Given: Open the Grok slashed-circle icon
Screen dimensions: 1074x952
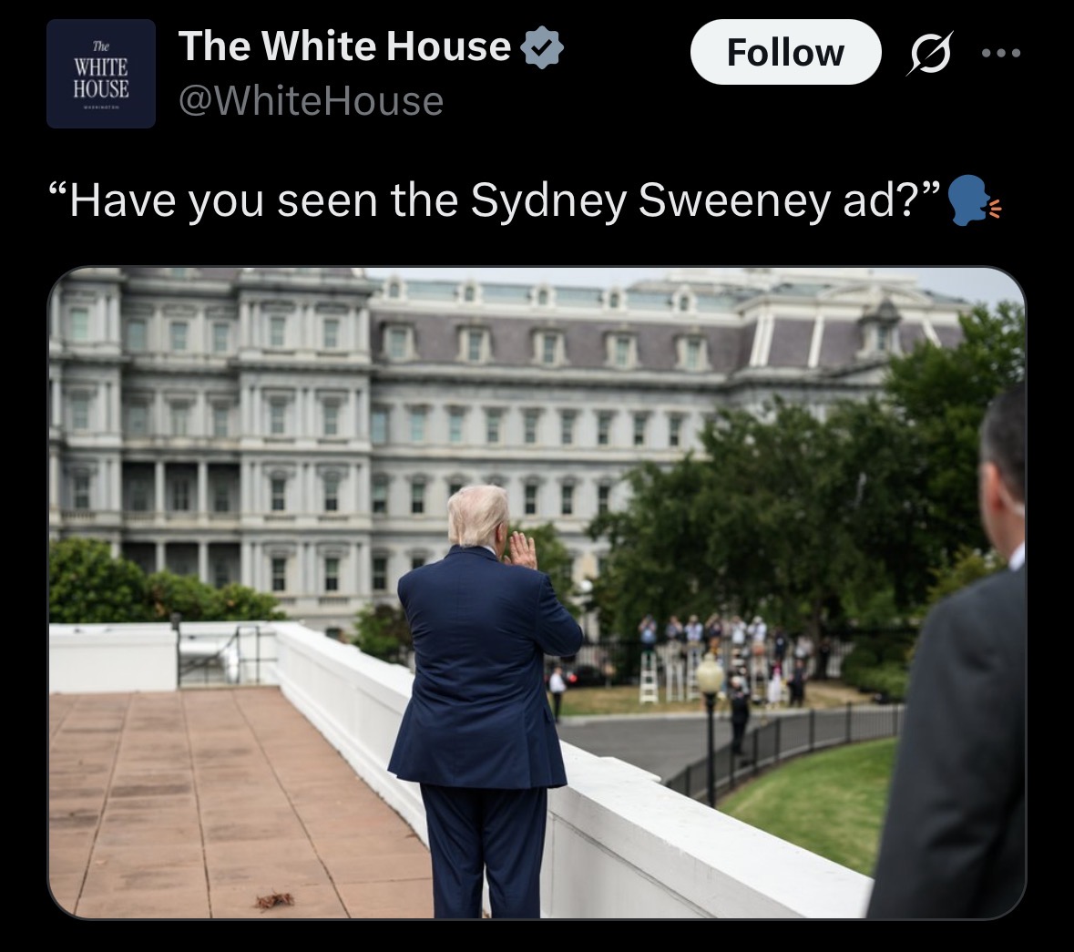Looking at the screenshot, I should coord(930,53).
